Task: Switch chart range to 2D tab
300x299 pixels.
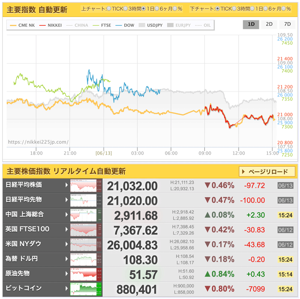Action: 269,24
